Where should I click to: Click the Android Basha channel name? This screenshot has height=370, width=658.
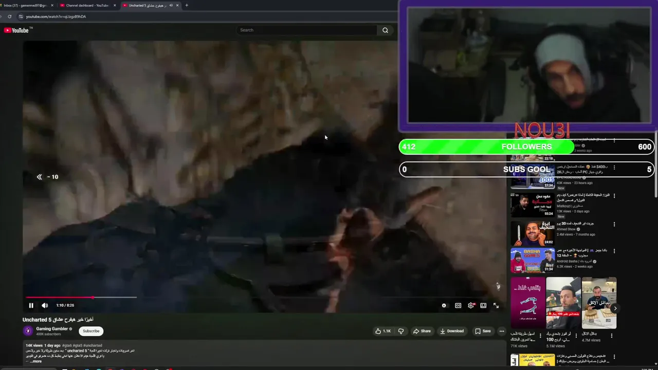point(574,261)
